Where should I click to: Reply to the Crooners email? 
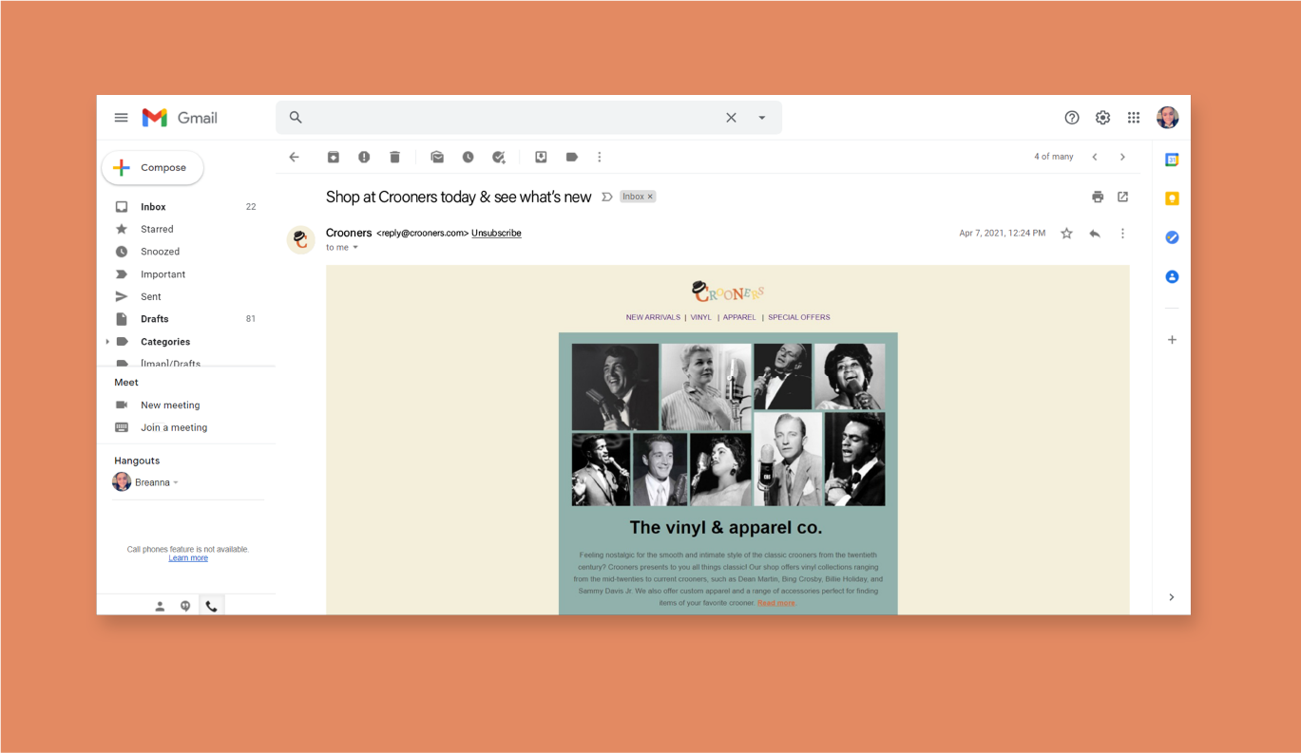pos(1095,233)
